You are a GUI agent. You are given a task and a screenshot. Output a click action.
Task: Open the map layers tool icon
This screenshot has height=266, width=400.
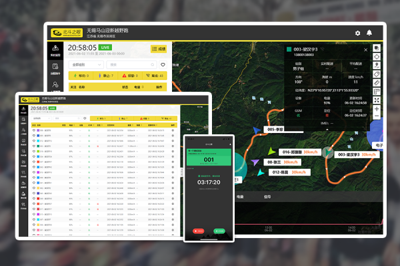377,48
